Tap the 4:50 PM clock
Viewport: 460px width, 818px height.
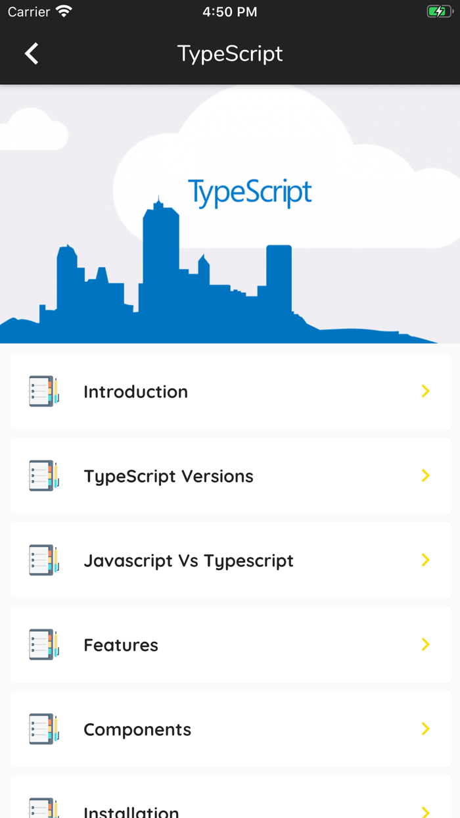(x=230, y=12)
